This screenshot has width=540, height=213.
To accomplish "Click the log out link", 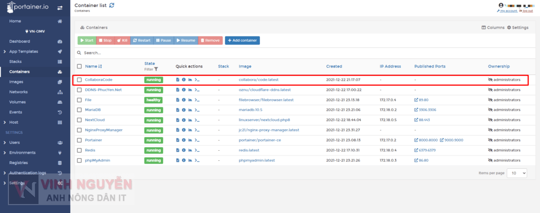I will pyautogui.click(x=526, y=11).
